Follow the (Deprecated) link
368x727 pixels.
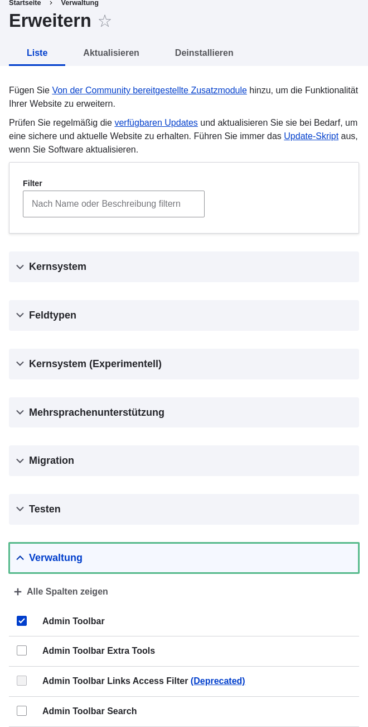pos(217,681)
